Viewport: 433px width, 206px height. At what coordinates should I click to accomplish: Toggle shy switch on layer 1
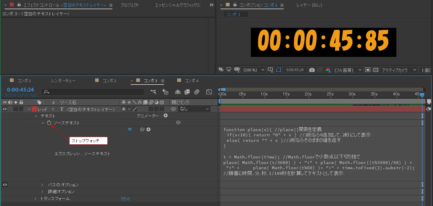click(x=124, y=109)
